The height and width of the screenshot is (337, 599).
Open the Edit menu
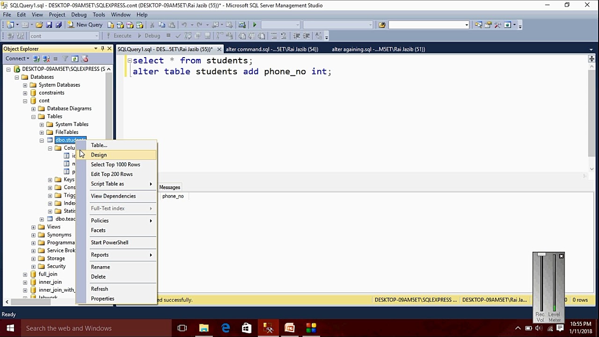tap(22, 15)
